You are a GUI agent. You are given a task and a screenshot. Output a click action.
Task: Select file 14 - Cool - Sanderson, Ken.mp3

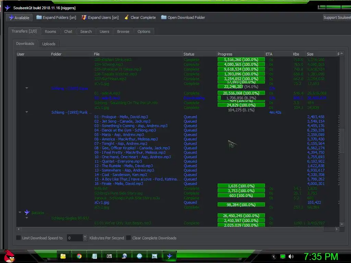[121, 175]
